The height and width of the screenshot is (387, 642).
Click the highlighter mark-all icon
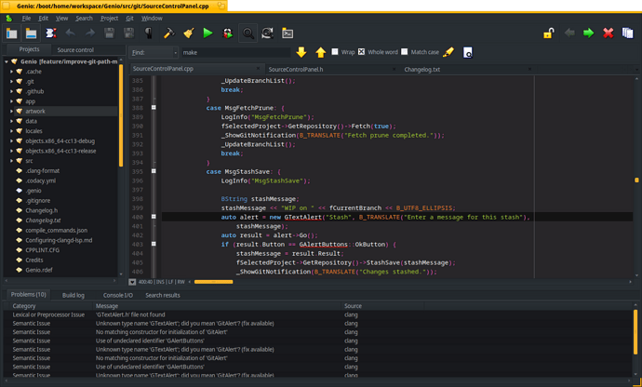(x=448, y=53)
